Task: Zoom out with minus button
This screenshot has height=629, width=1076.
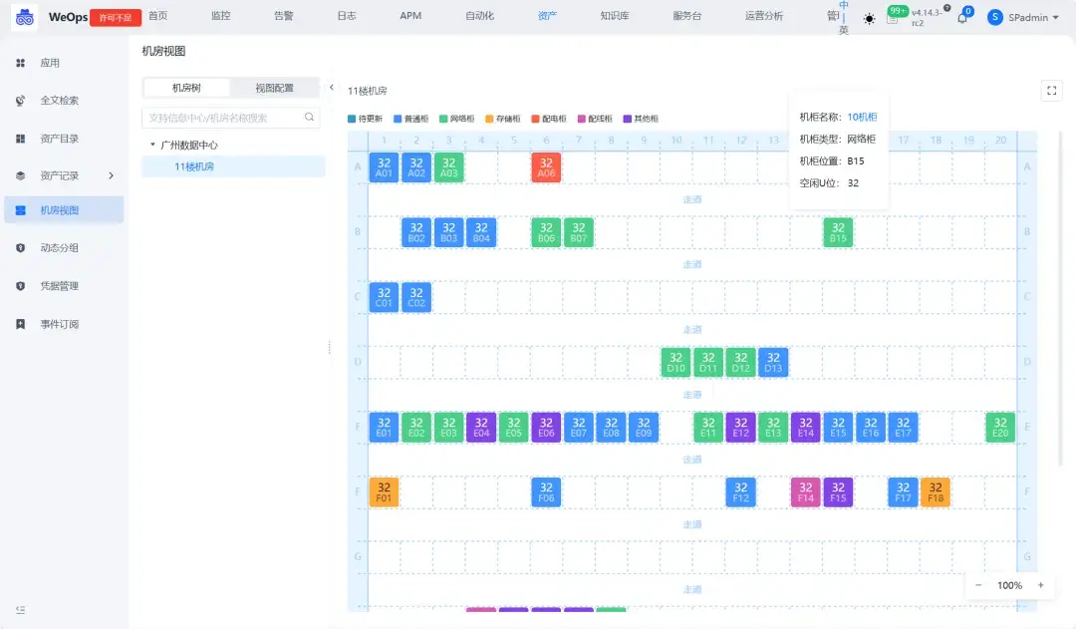Action: point(978,585)
